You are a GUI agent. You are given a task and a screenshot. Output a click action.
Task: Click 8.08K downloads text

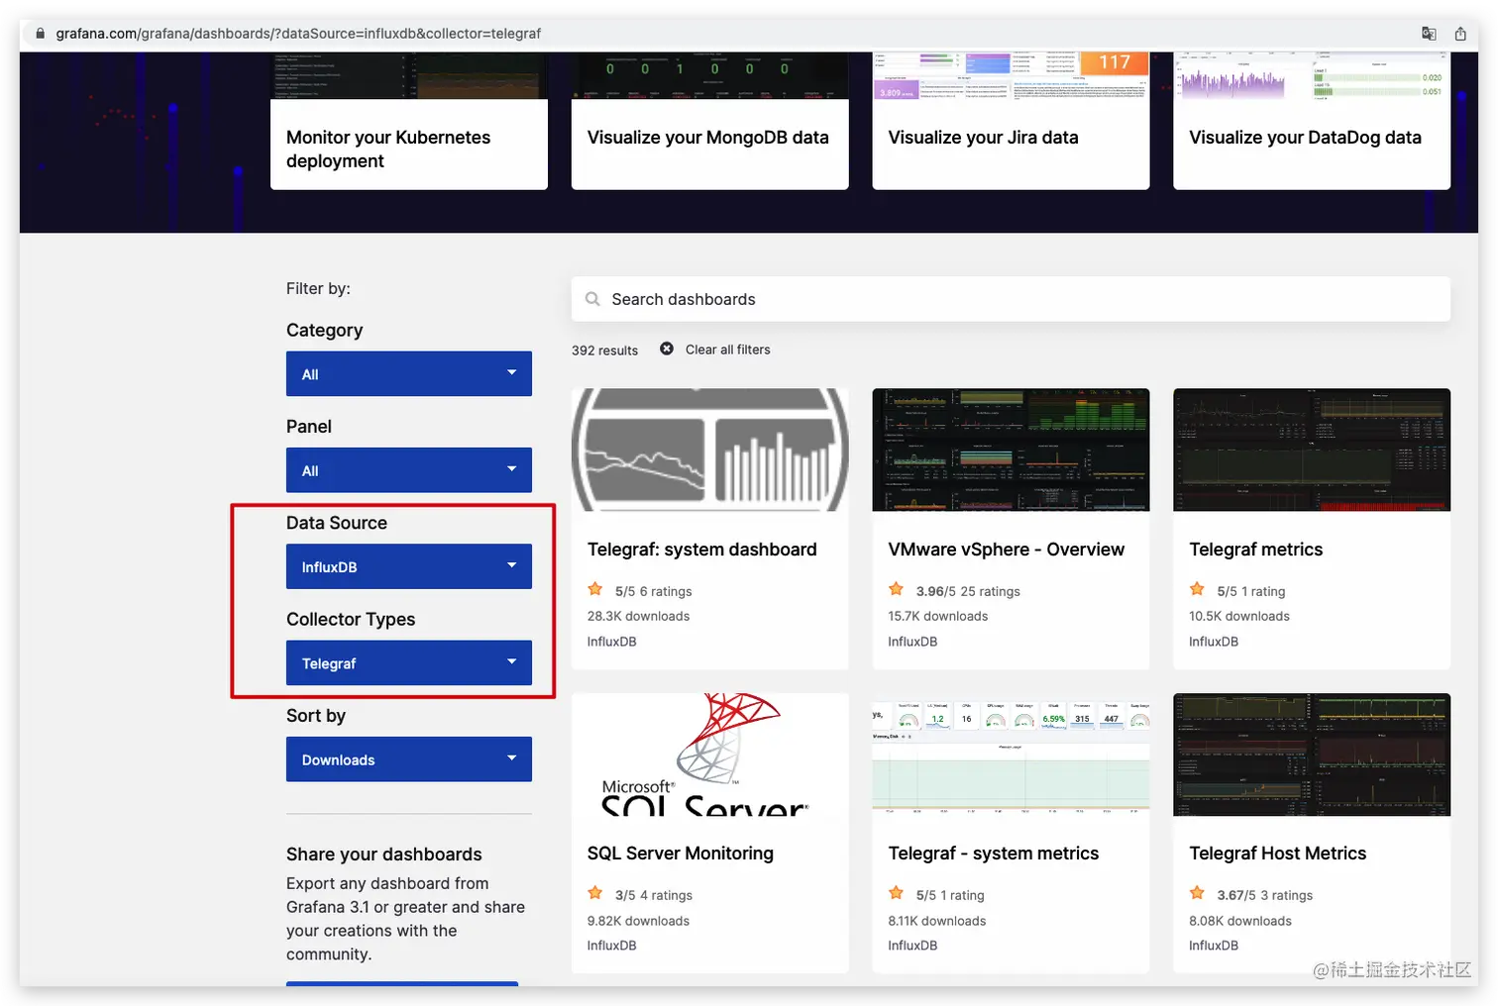point(1239,921)
